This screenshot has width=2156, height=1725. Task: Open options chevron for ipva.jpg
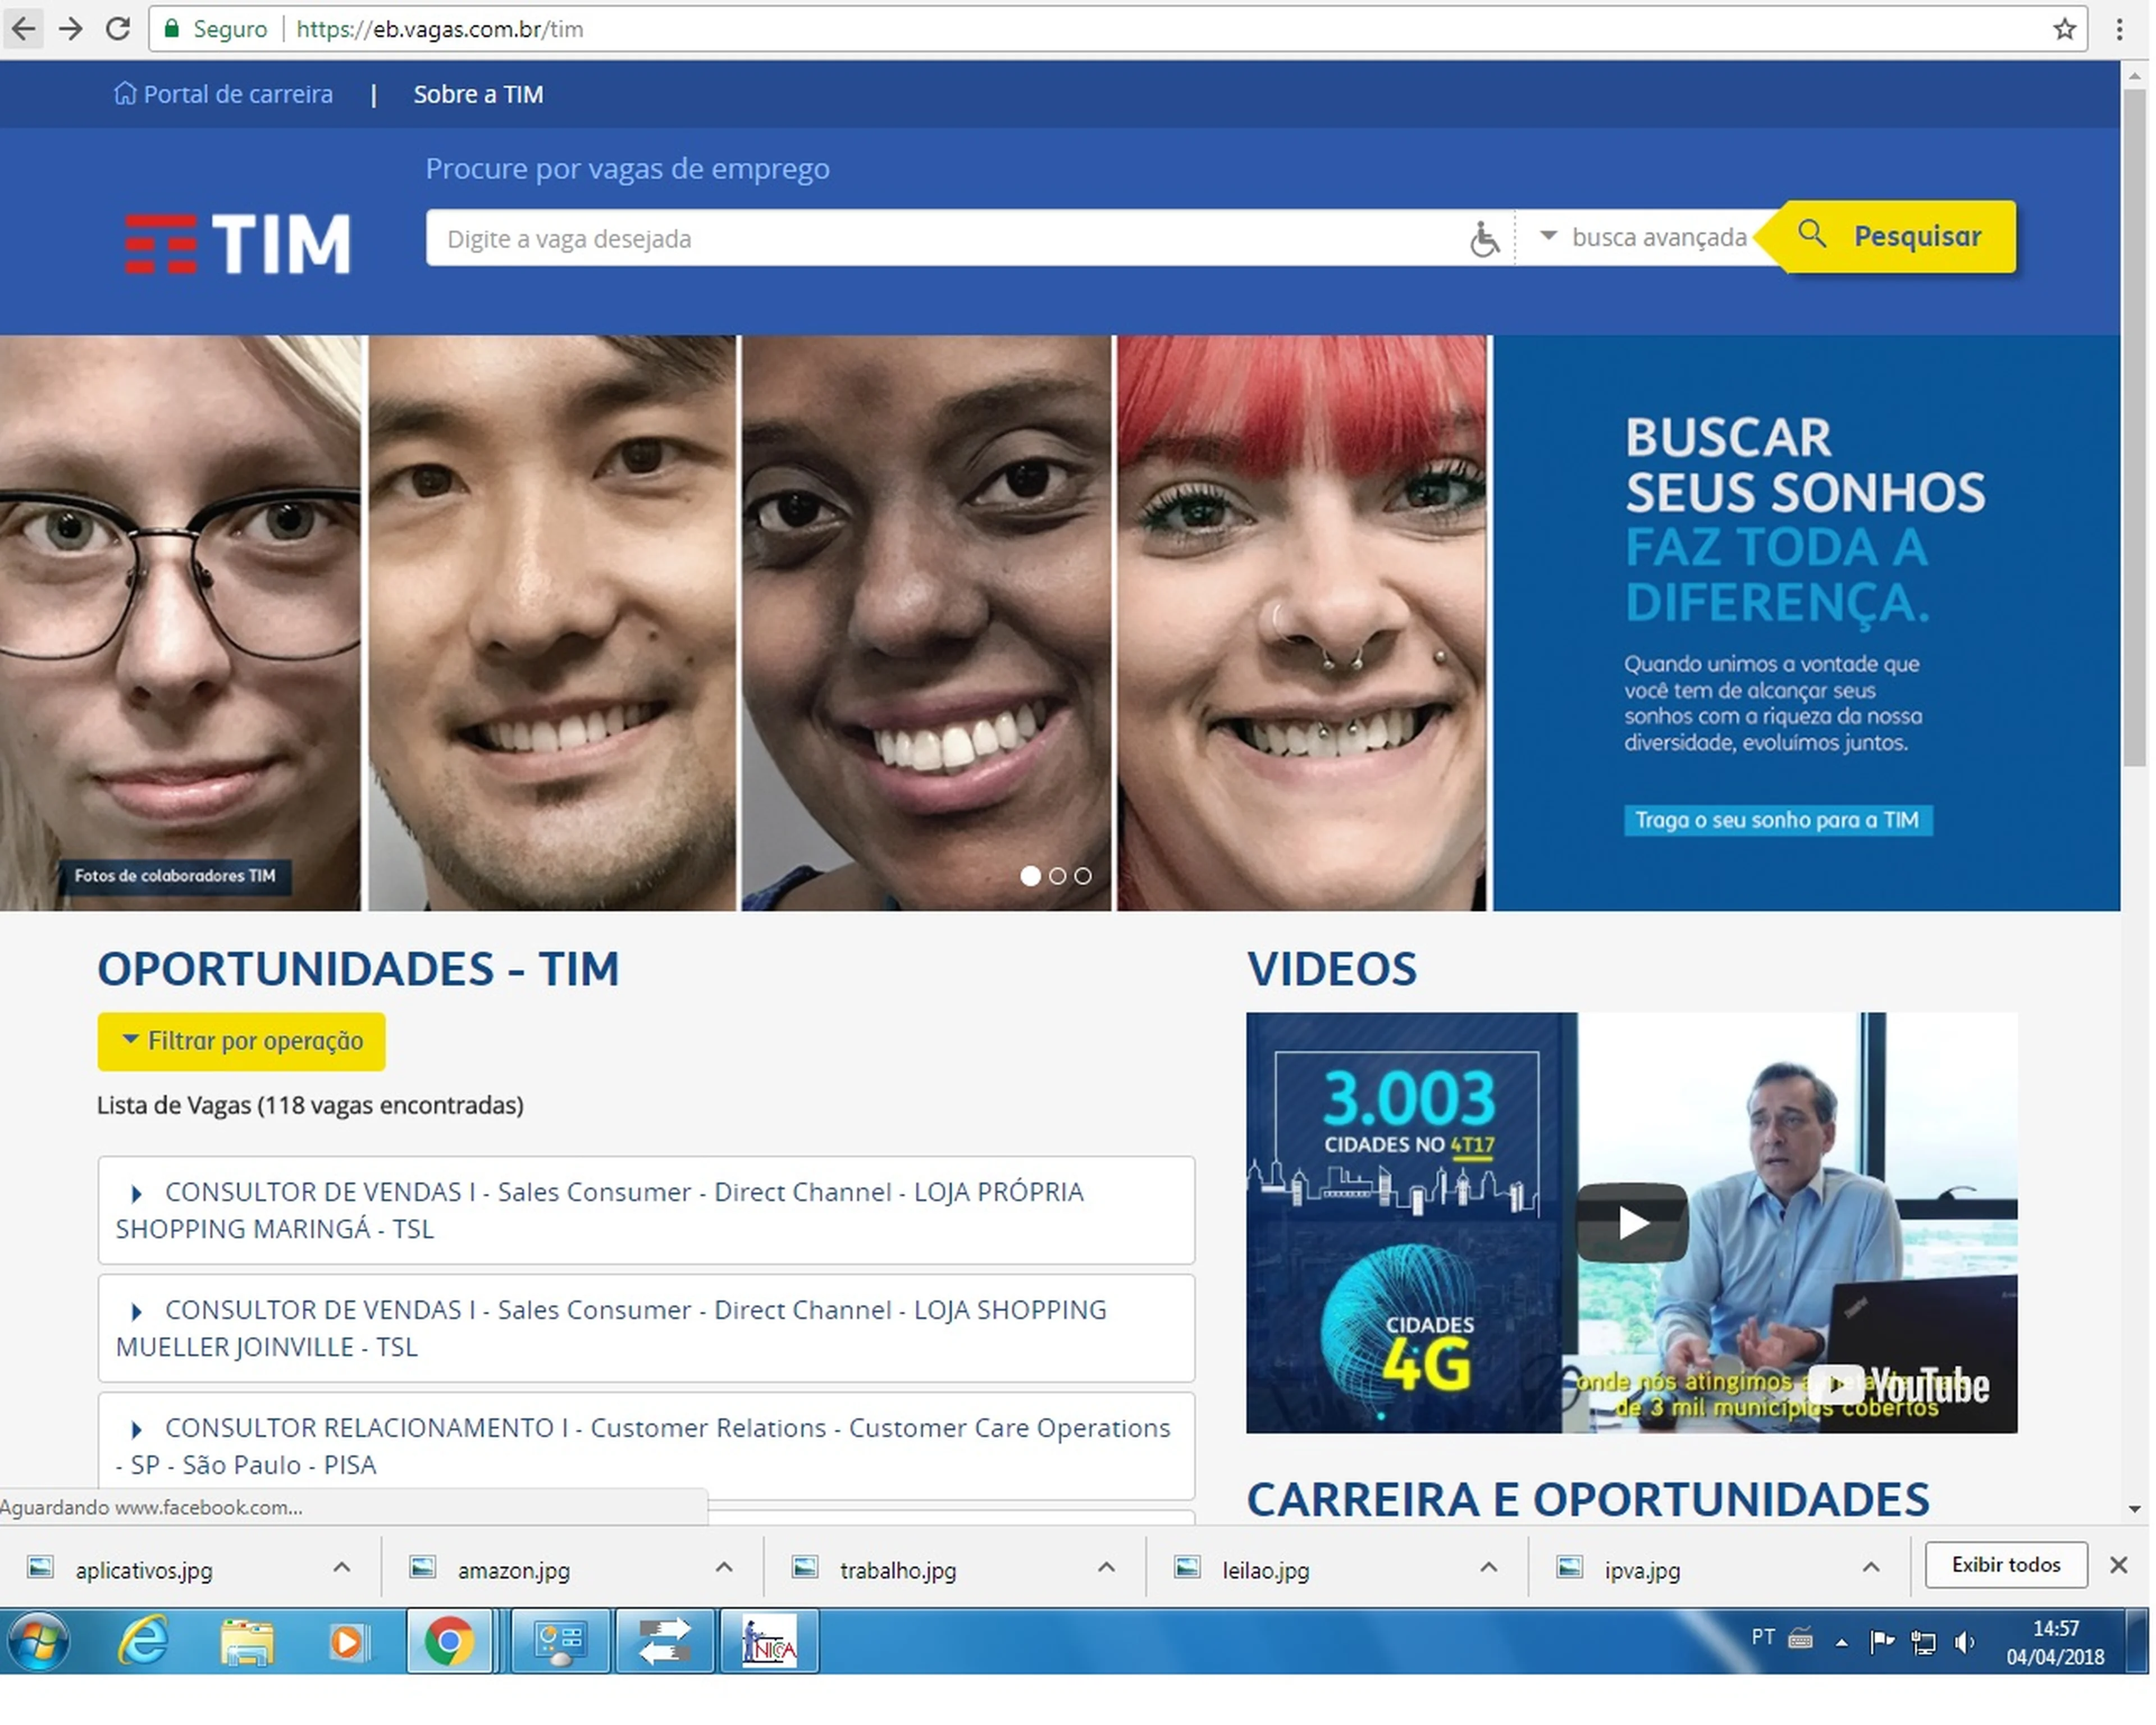tap(1871, 1568)
